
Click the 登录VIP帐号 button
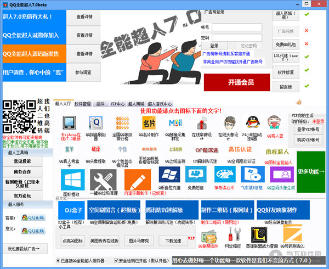pyautogui.click(x=308, y=130)
